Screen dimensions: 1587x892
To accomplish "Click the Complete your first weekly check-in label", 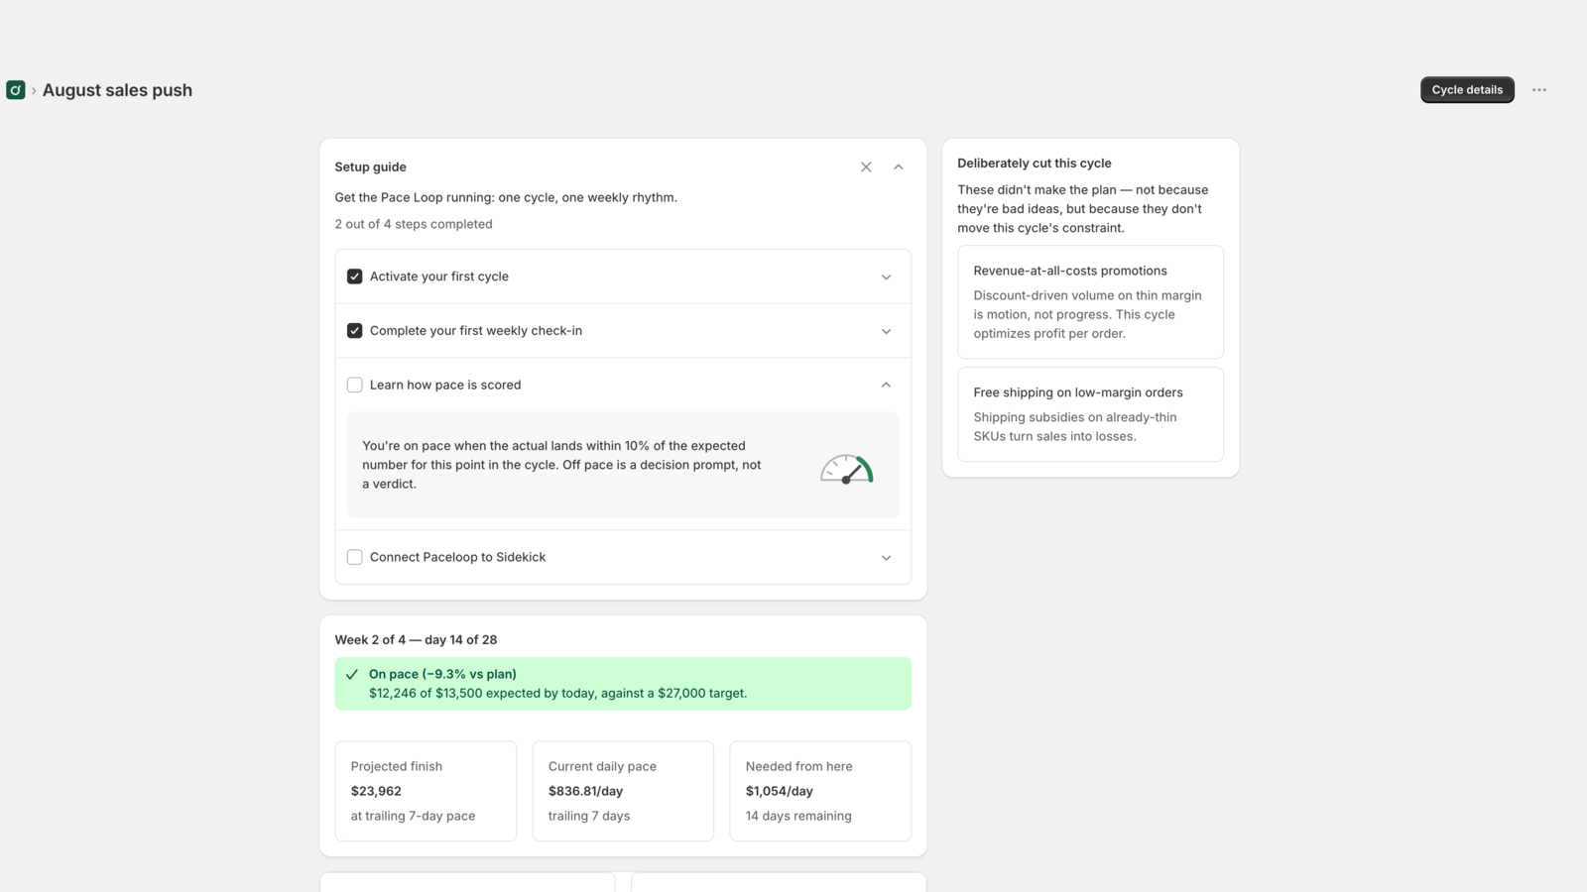I will (476, 331).
